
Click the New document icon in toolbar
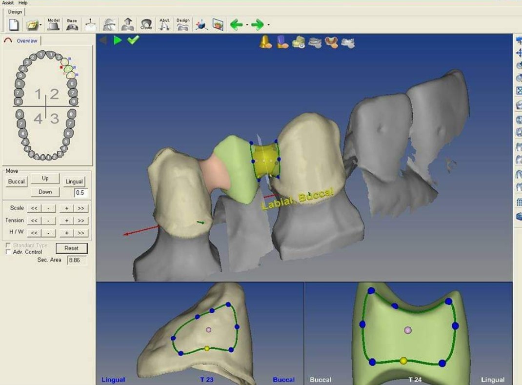pyautogui.click(x=14, y=24)
